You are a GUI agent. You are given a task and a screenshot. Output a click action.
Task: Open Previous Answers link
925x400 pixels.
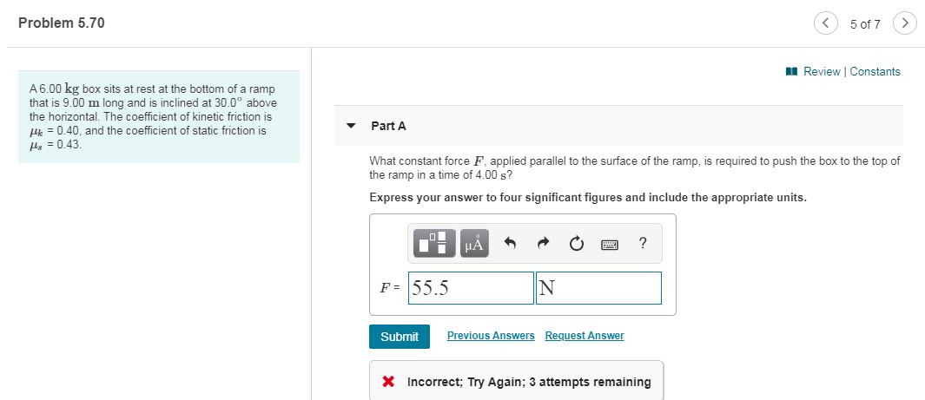(491, 335)
